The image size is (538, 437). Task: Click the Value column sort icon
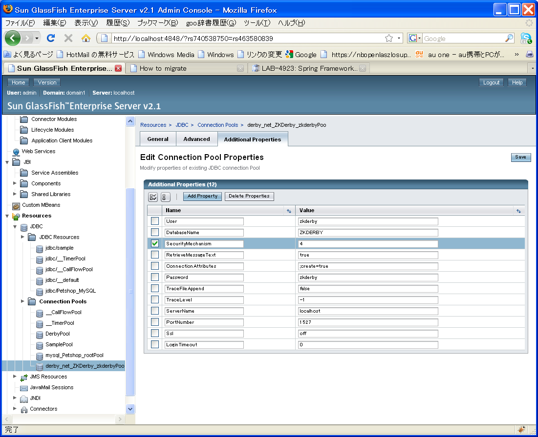tap(518, 211)
